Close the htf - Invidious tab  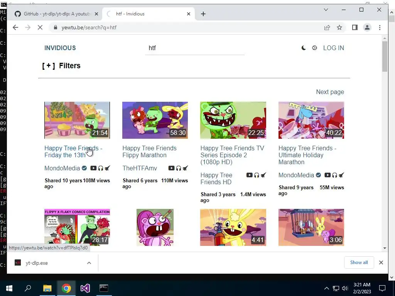pyautogui.click(x=188, y=14)
